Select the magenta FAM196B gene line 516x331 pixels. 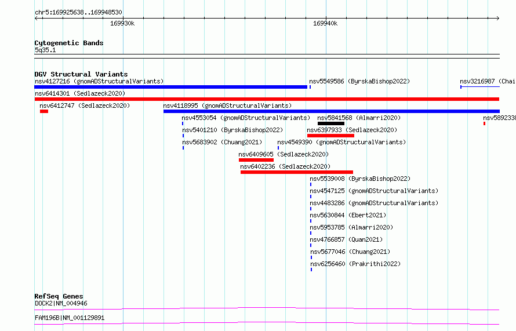[267, 323]
